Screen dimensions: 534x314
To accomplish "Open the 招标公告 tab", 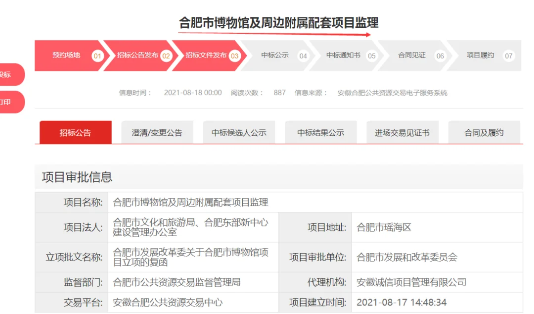I will [x=76, y=132].
